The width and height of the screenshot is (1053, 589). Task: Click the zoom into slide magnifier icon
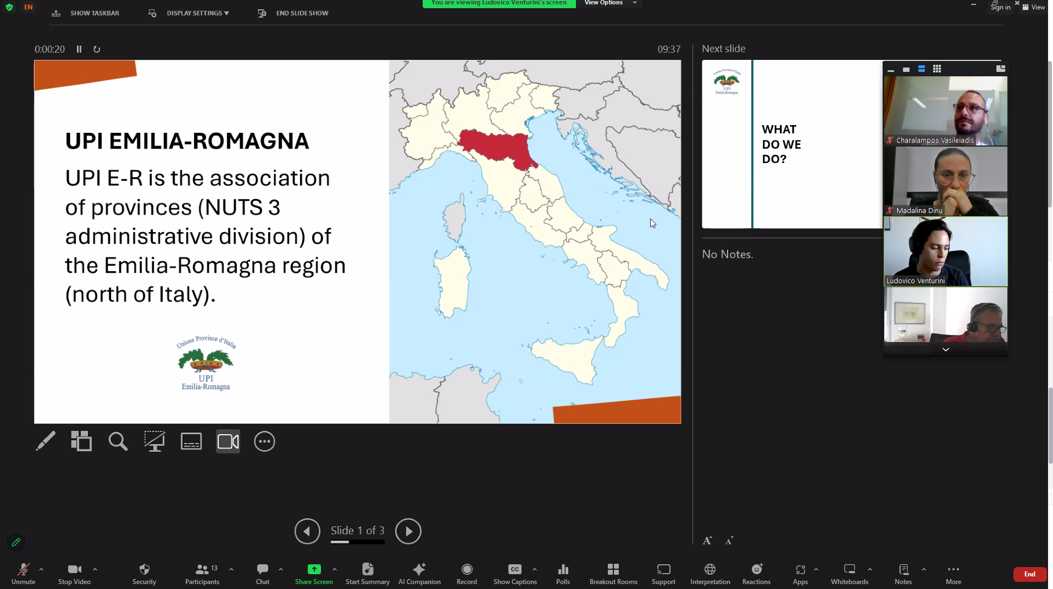tap(118, 441)
